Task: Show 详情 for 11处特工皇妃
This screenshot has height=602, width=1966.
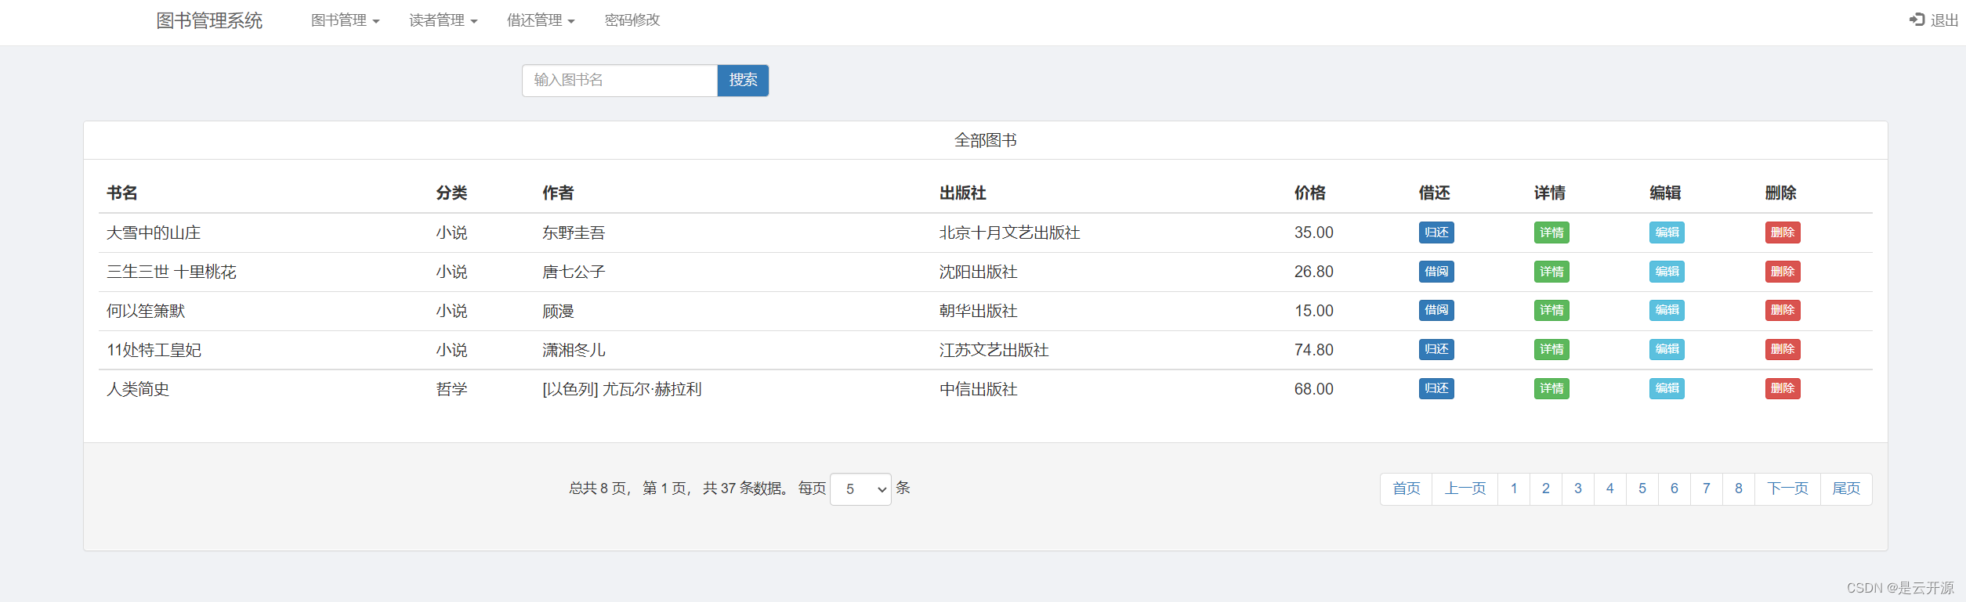Action: (x=1551, y=350)
